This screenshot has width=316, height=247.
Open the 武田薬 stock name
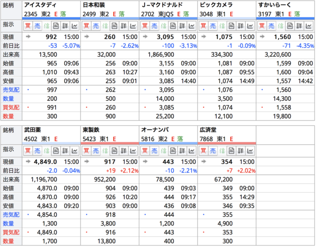pyautogui.click(x=34, y=129)
